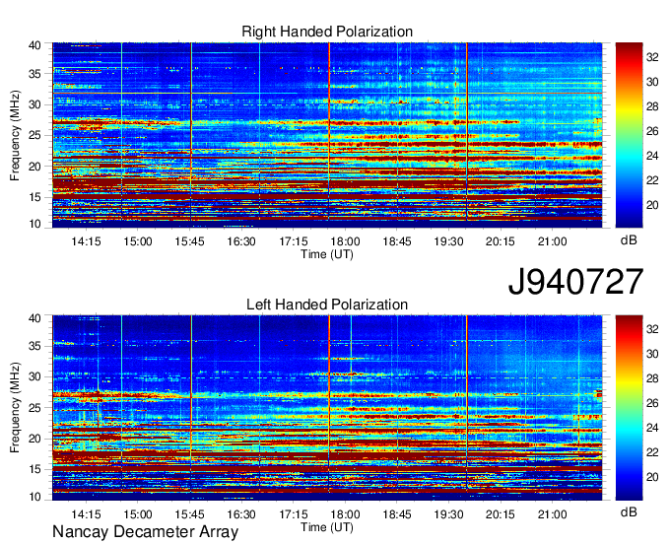Select the J940727 observation label
The image size is (670, 544).
pyautogui.click(x=575, y=282)
